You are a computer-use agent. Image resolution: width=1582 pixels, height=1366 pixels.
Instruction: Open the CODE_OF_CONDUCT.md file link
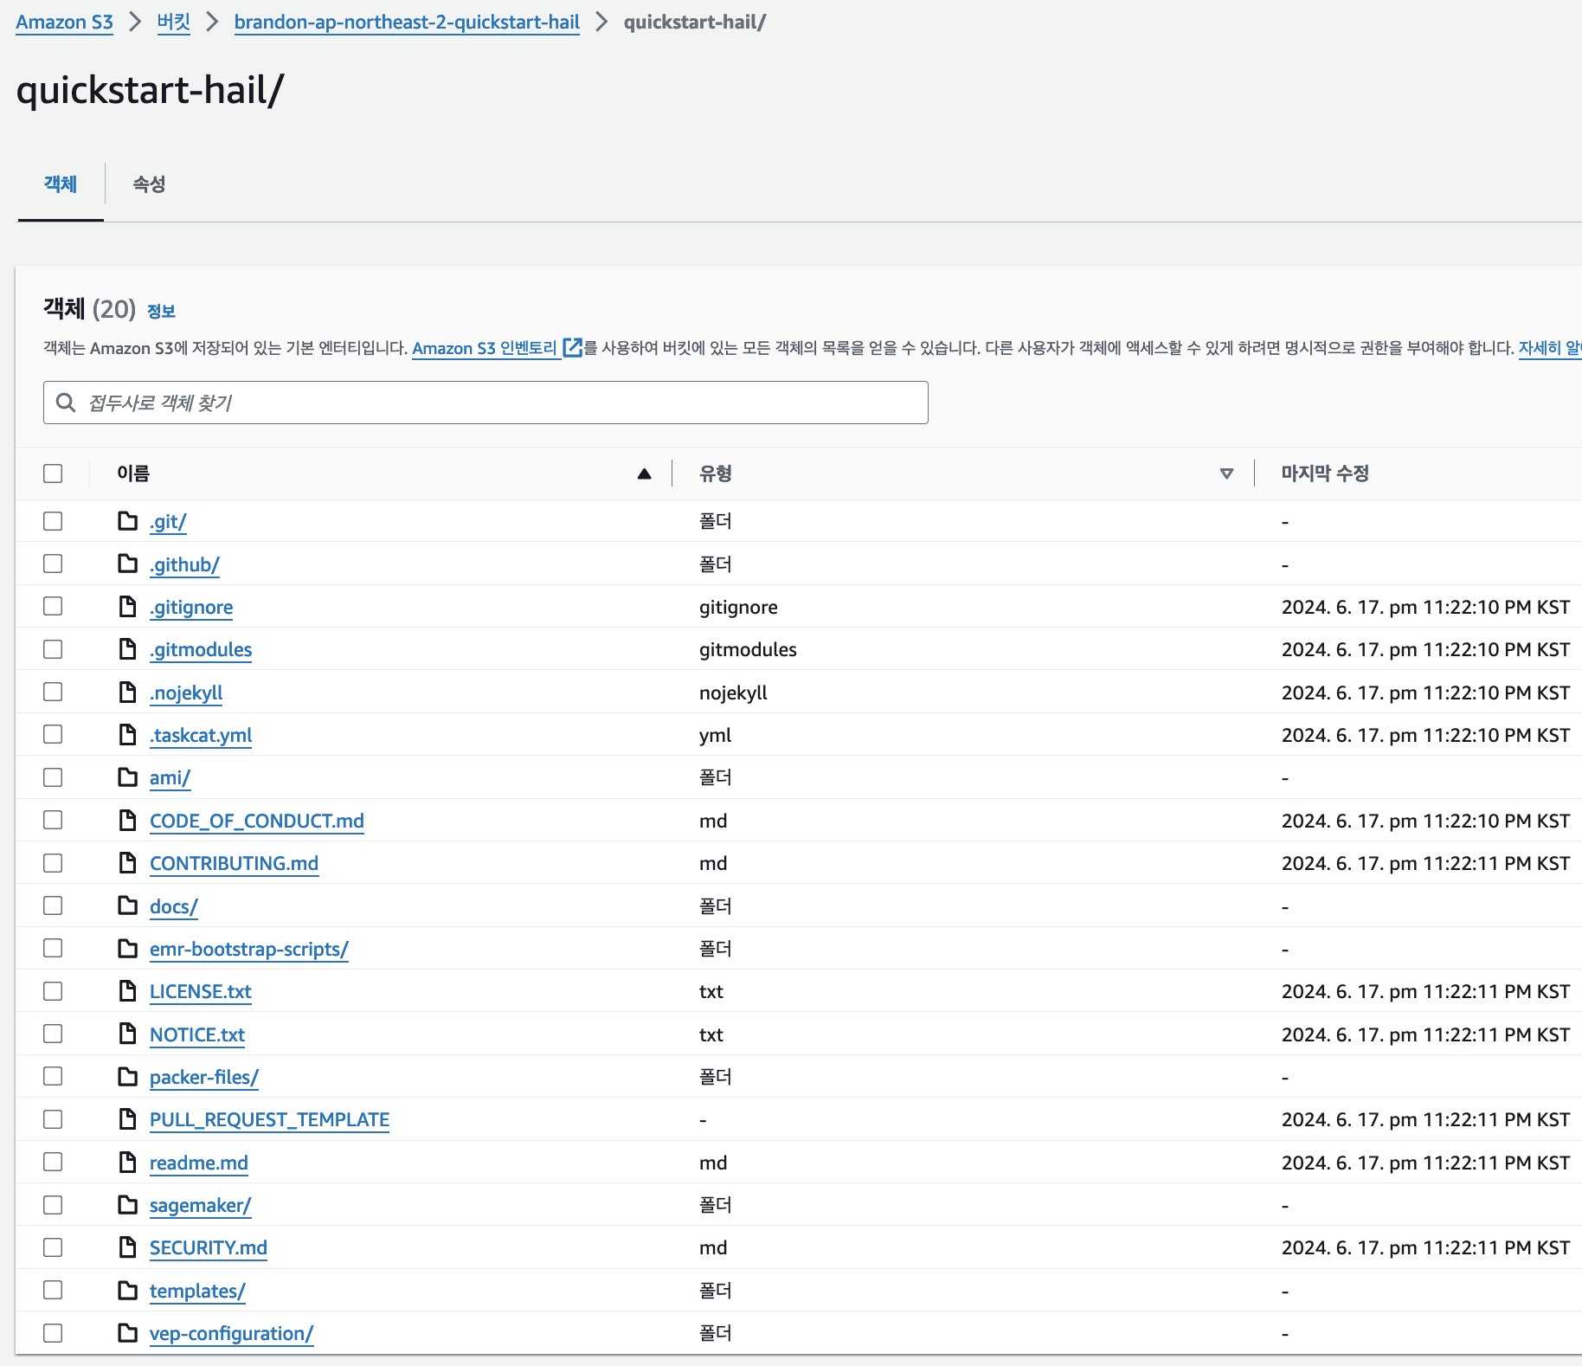pyautogui.click(x=257, y=821)
